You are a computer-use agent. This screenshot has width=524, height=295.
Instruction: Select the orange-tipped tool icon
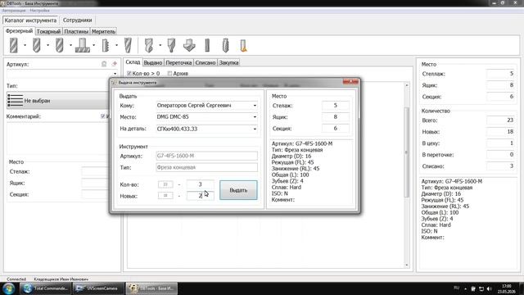[x=244, y=46]
